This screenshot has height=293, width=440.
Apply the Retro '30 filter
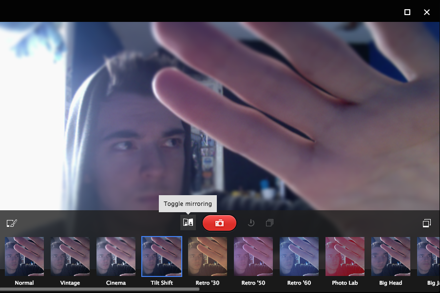point(208,256)
